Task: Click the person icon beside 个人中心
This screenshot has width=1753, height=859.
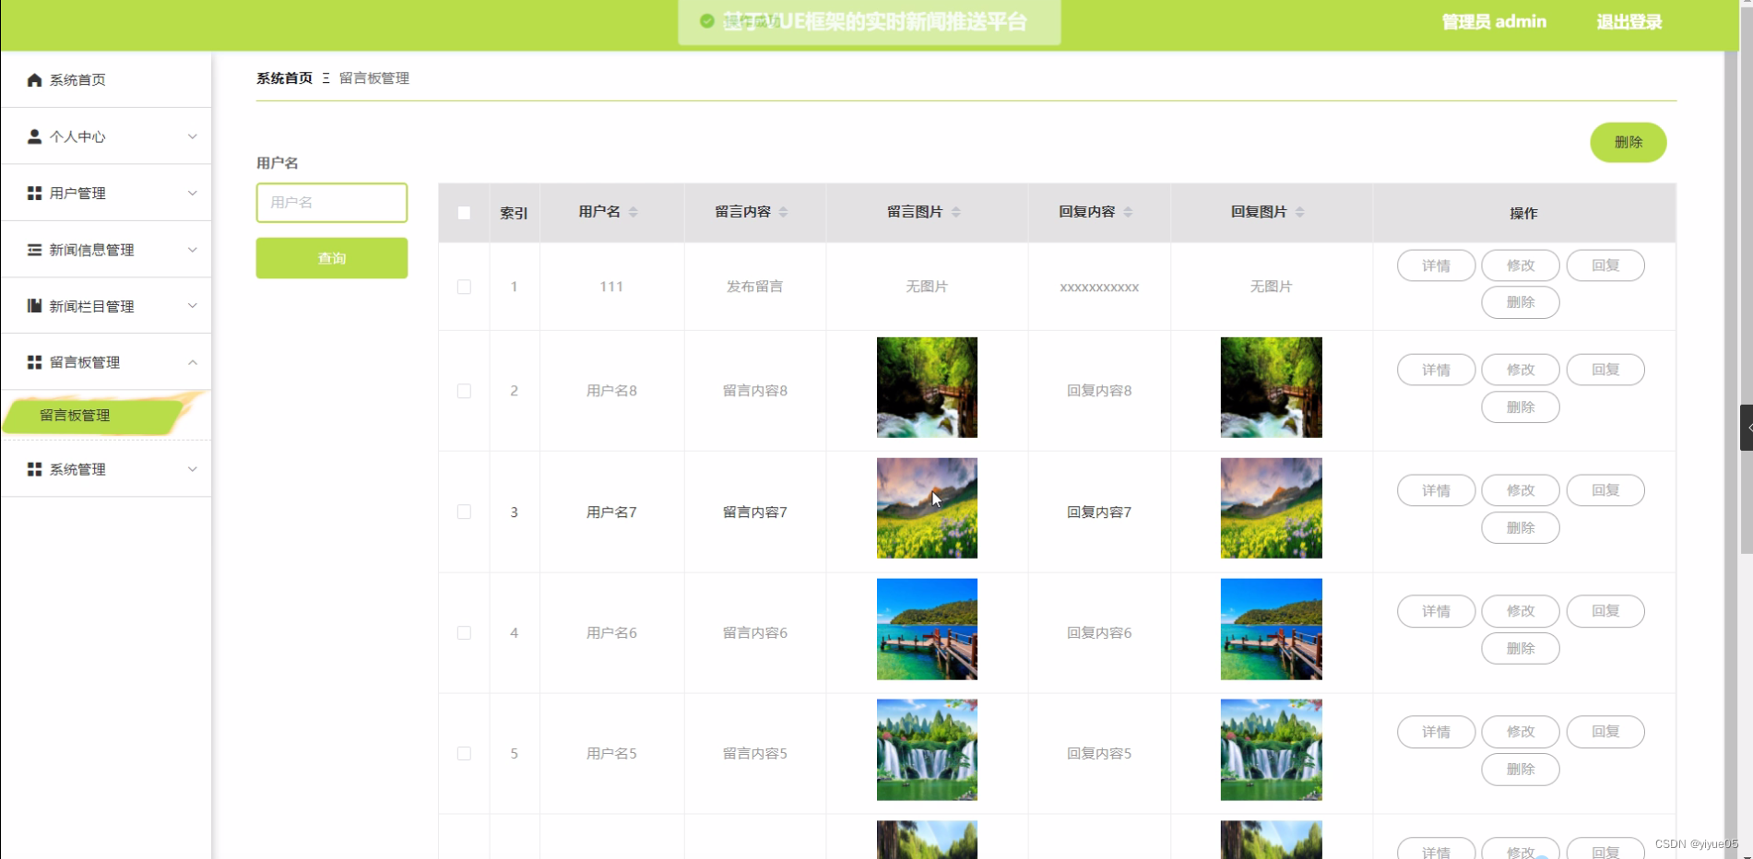Action: [x=34, y=136]
